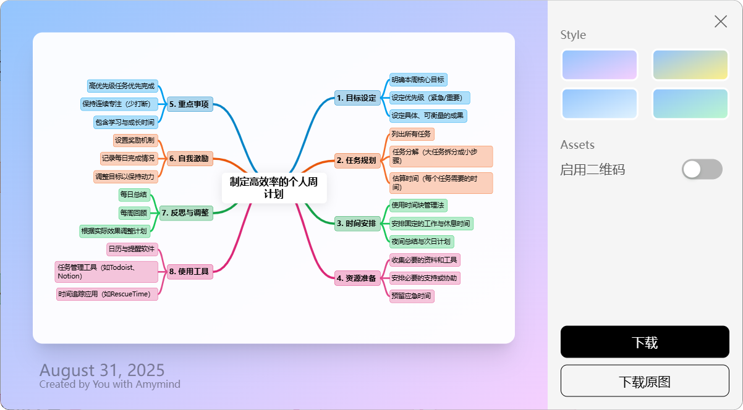This screenshot has height=410, width=743.
Task: Click the central node 制定高效率的个人周计划
Action: click(x=274, y=188)
